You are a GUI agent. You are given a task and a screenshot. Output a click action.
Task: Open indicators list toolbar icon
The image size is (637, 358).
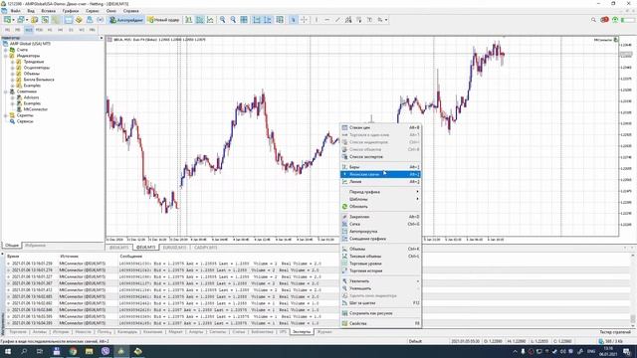[280, 20]
